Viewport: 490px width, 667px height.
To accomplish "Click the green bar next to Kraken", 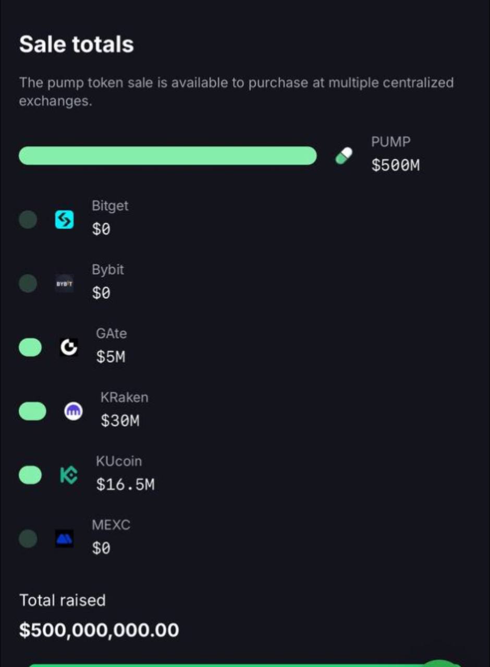I will pos(32,412).
